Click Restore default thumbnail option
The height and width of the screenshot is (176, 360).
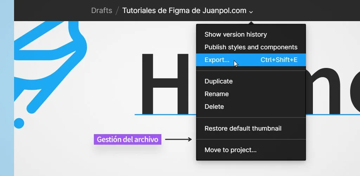[251, 128]
